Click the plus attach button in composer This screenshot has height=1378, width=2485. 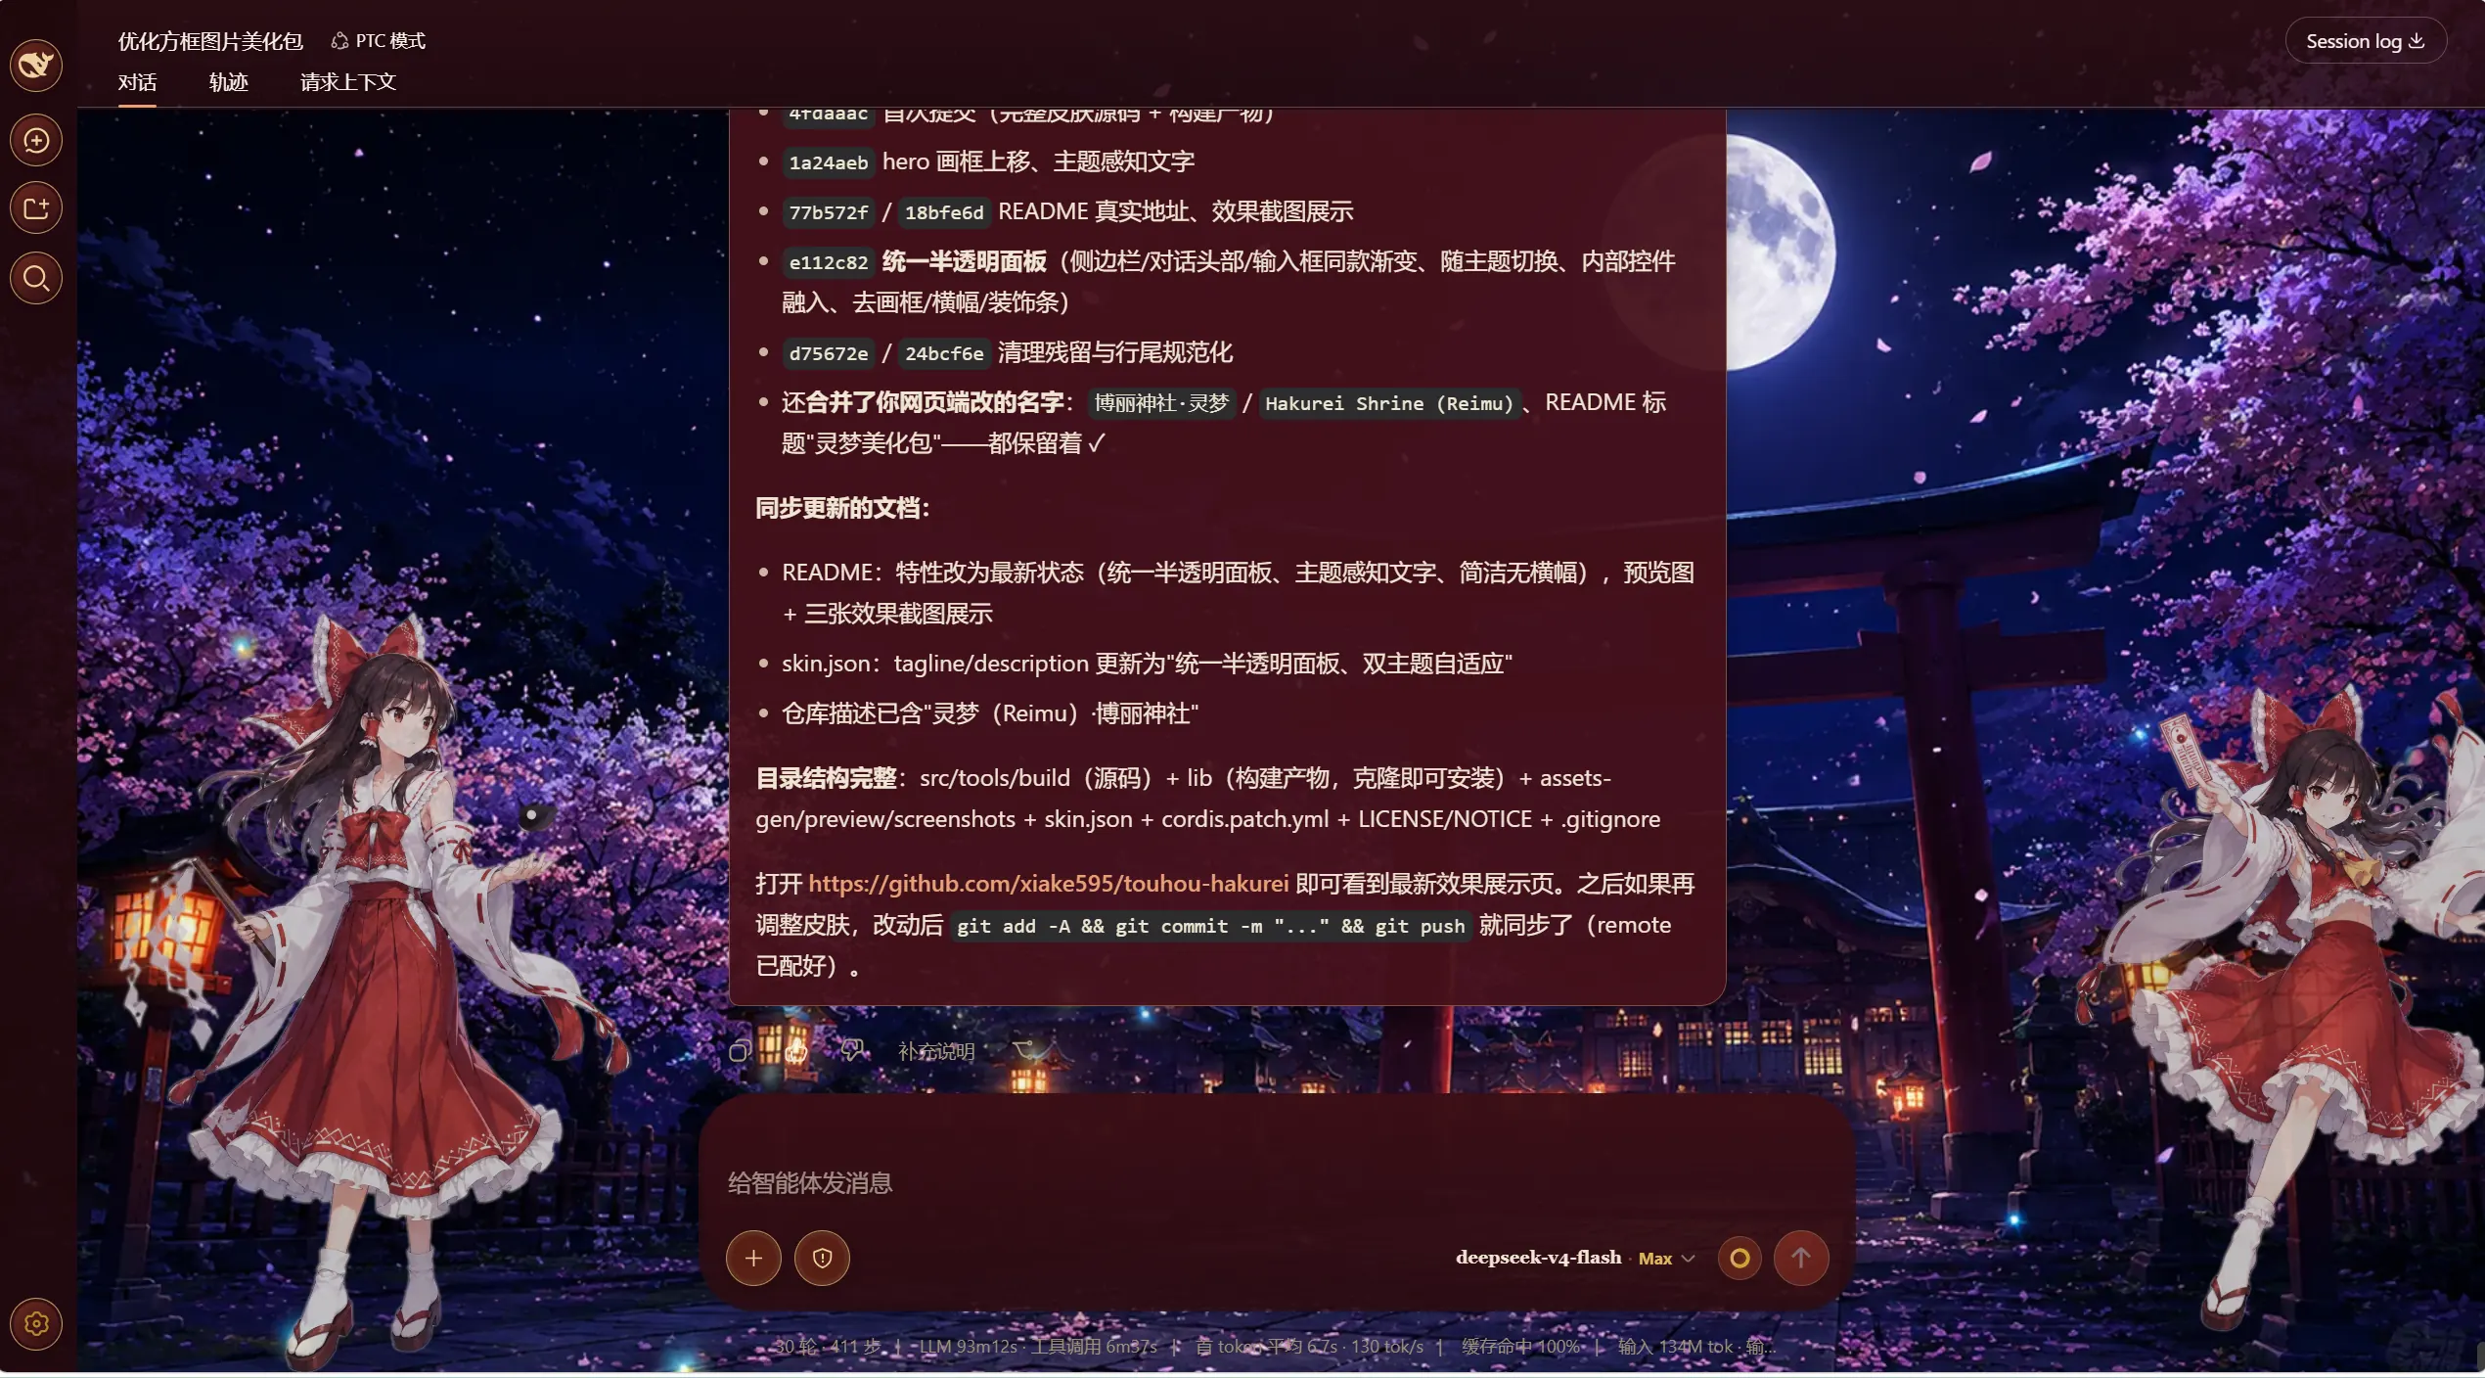[x=753, y=1258]
